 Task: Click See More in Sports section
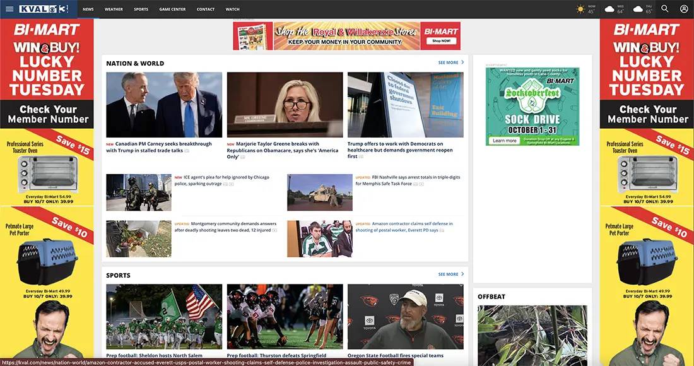point(449,274)
